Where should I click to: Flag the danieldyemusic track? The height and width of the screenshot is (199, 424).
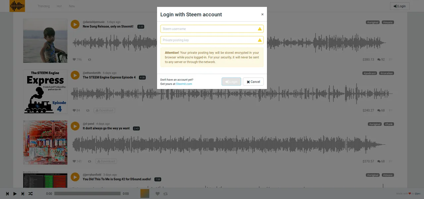[x=391, y=60]
